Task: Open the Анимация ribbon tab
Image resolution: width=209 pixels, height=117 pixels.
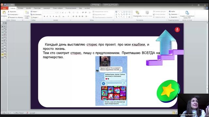Action: coord(47,8)
